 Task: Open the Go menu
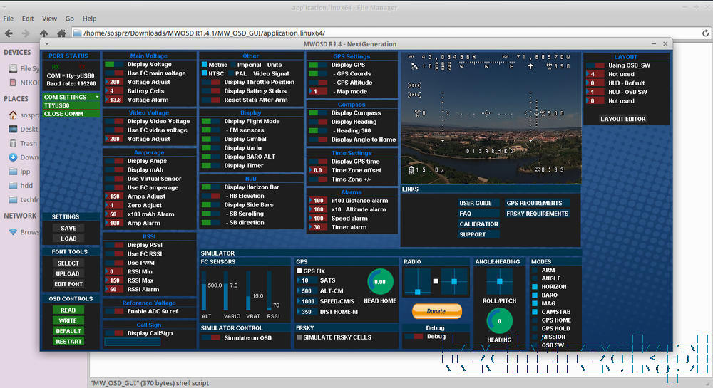tap(70, 19)
